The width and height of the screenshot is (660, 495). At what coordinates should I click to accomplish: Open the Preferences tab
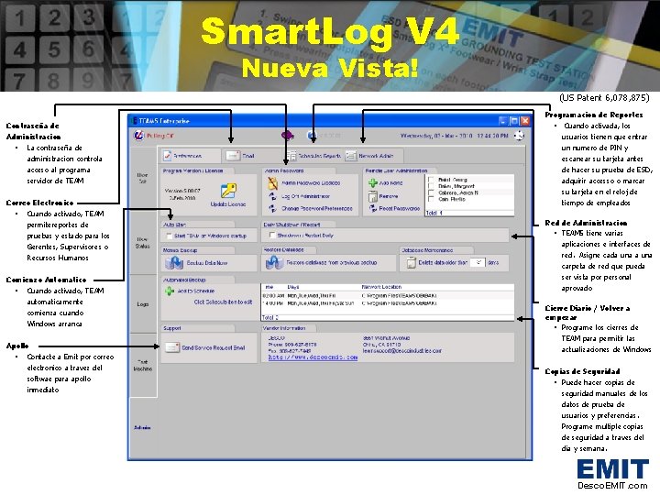(x=191, y=156)
